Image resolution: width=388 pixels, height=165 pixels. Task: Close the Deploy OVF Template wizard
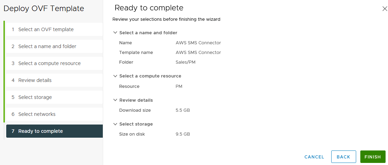[385, 9]
